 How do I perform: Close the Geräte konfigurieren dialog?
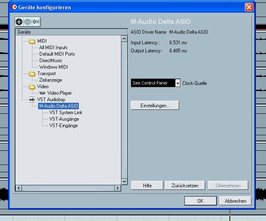click(x=249, y=7)
